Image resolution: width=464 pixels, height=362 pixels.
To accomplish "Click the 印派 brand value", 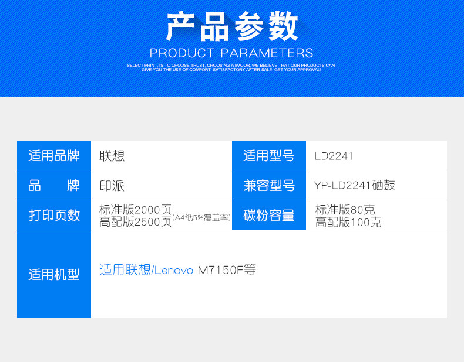I will pos(112,186).
